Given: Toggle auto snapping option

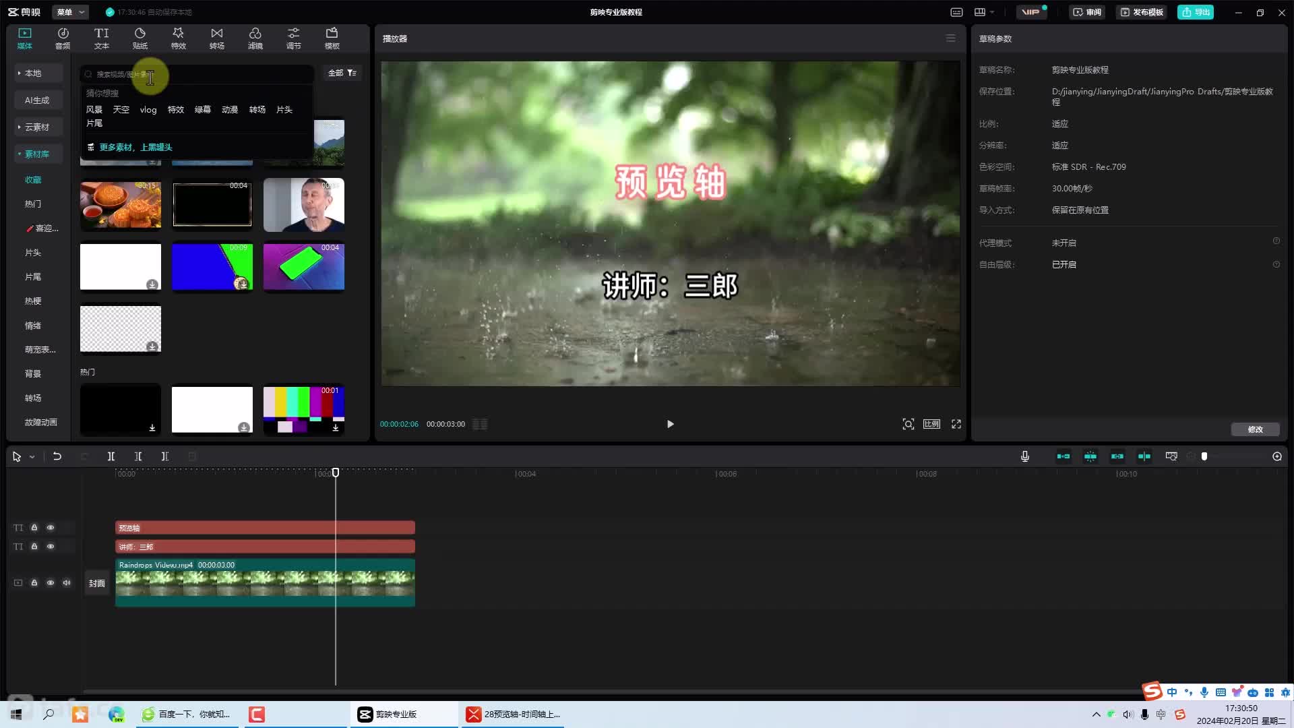Looking at the screenshot, I should [x=1090, y=456].
